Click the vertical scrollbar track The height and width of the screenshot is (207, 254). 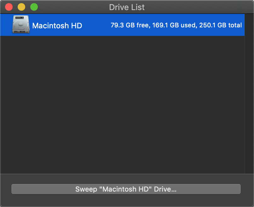coord(249,94)
